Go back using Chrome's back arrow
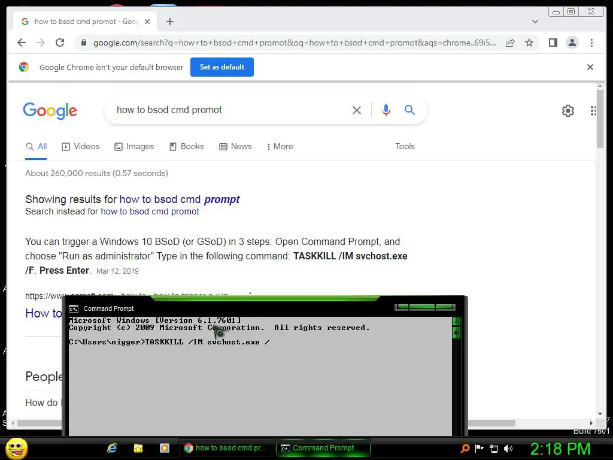This screenshot has height=460, width=613. tap(22, 43)
